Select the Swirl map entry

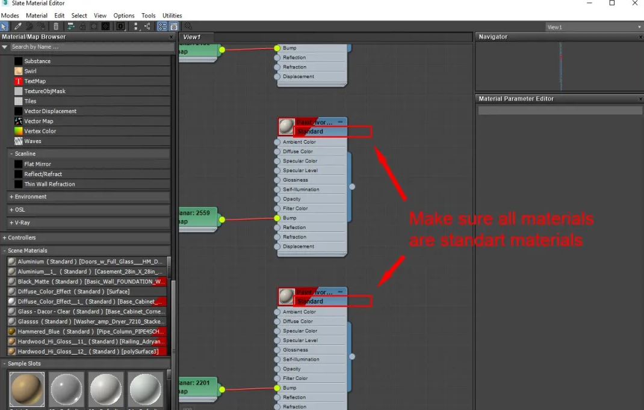92,71
